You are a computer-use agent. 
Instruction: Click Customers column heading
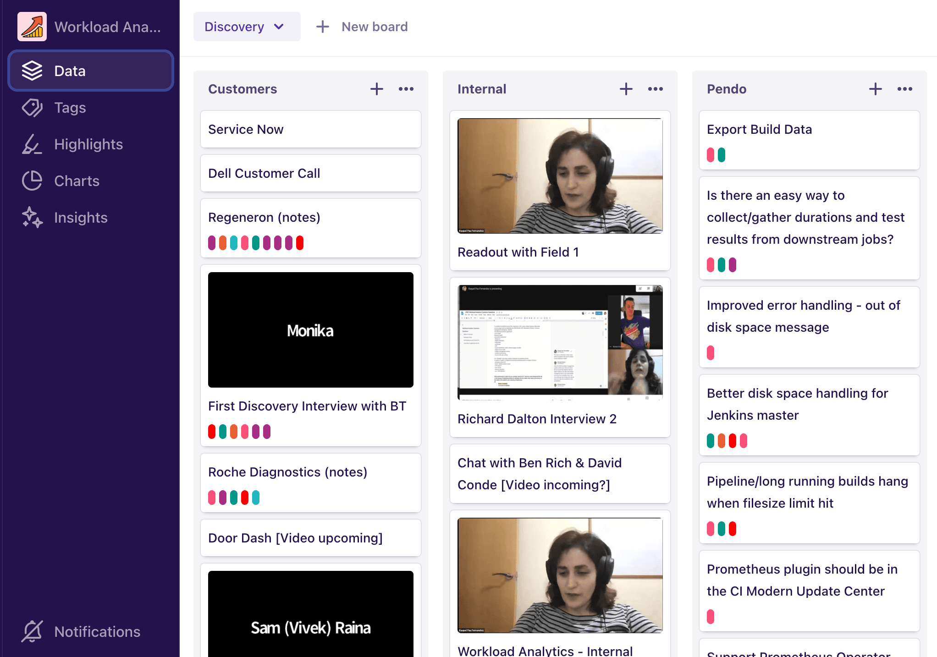pyautogui.click(x=243, y=89)
